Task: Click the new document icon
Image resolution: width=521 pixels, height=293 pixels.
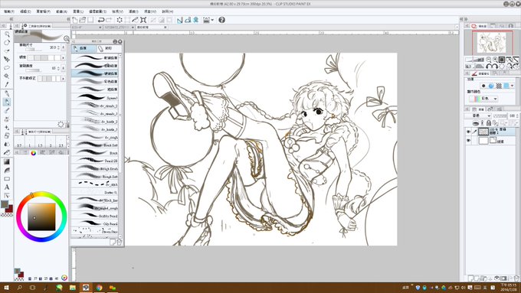Action: [75, 20]
